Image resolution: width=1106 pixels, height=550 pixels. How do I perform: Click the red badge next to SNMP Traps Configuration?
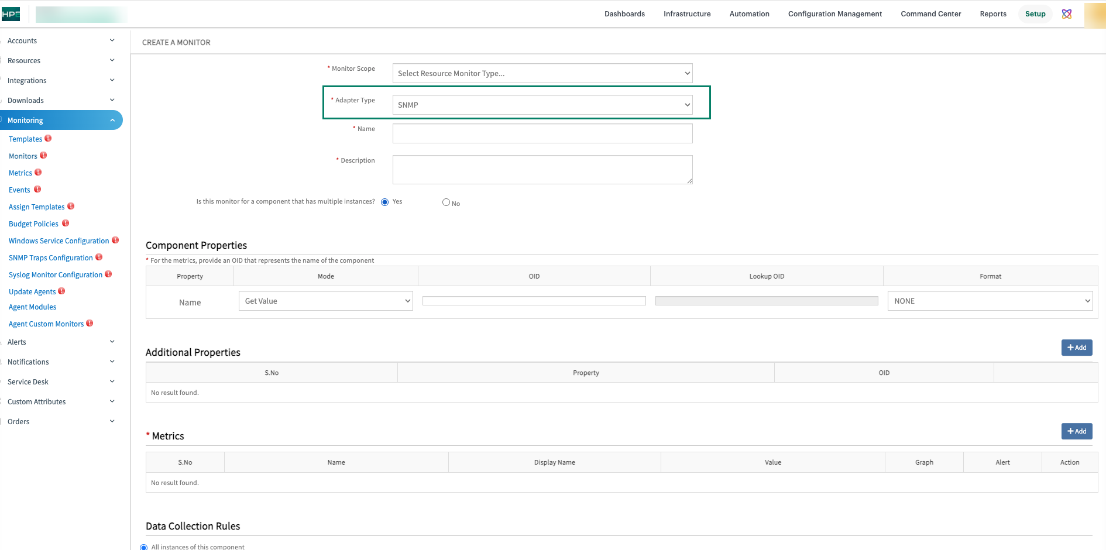pos(99,257)
